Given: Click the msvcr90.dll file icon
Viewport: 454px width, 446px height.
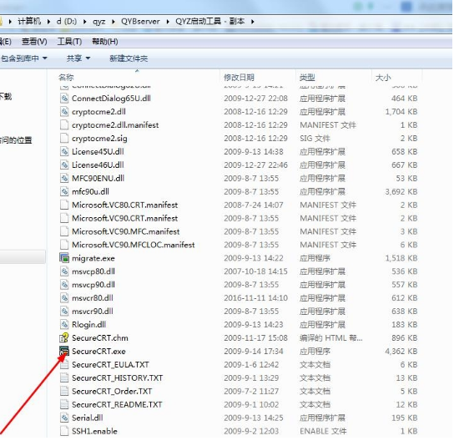Looking at the screenshot, I should 64,312.
